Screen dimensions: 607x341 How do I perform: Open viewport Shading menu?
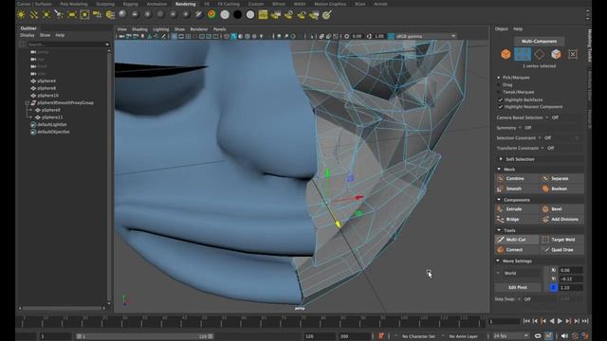click(x=139, y=29)
